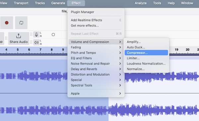This screenshot has height=121, width=199.
Task: Choose Amplify... effect
Action: click(x=146, y=42)
